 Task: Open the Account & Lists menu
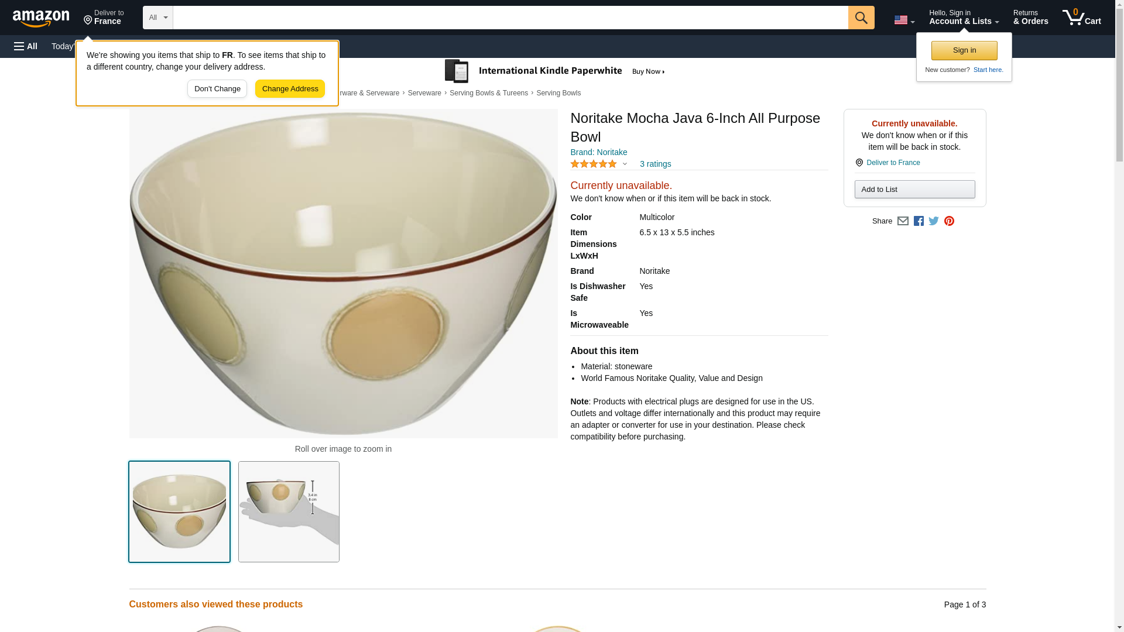click(x=964, y=18)
